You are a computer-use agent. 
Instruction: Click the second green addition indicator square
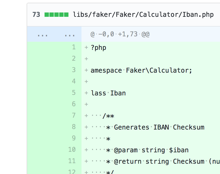[52, 14]
